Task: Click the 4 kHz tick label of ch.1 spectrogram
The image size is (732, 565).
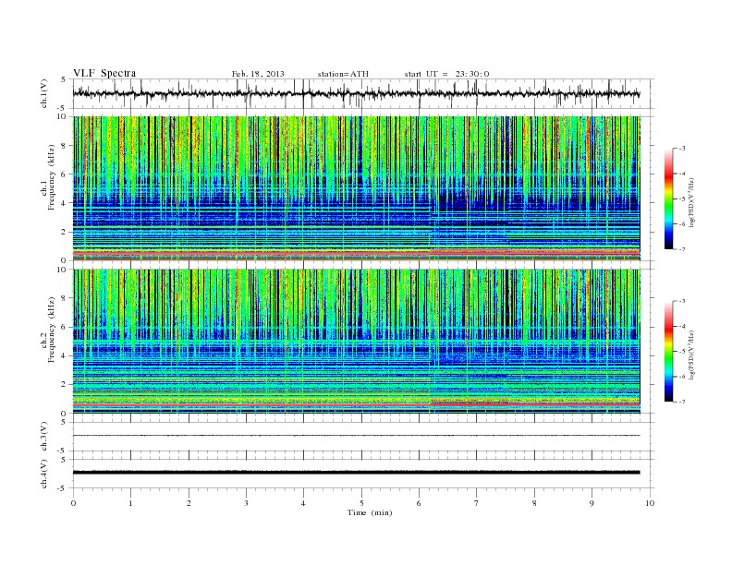Action: (65, 203)
